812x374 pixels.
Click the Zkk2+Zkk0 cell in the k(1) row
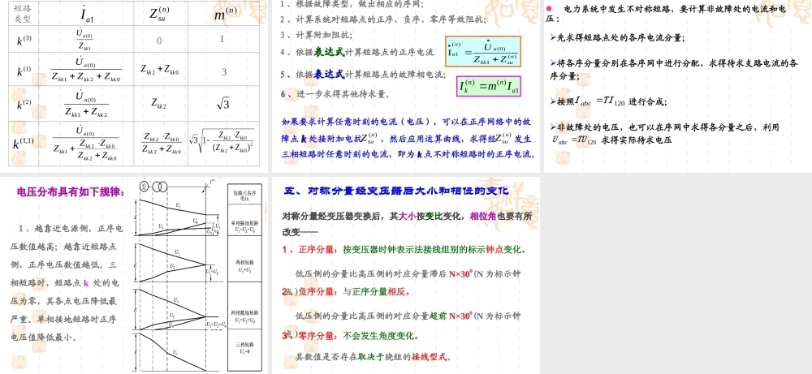click(x=161, y=68)
